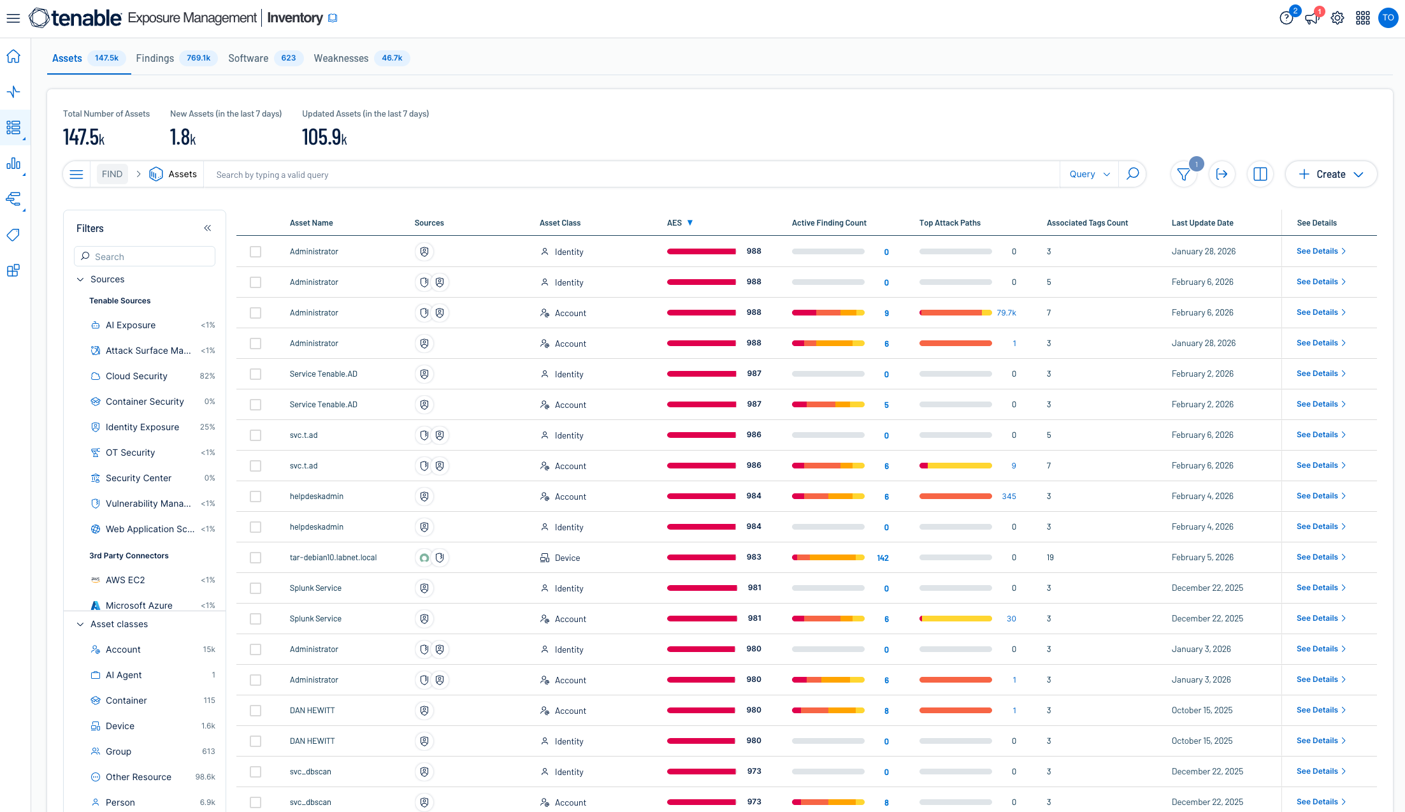This screenshot has height=812, width=1405.
Task: Click the home icon in sidebar
Action: 13,57
